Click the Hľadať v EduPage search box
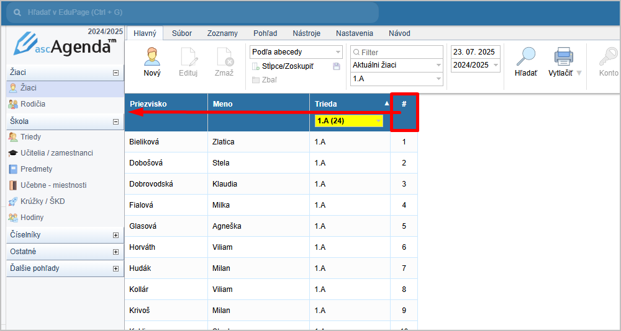621x331 pixels. 193,12
